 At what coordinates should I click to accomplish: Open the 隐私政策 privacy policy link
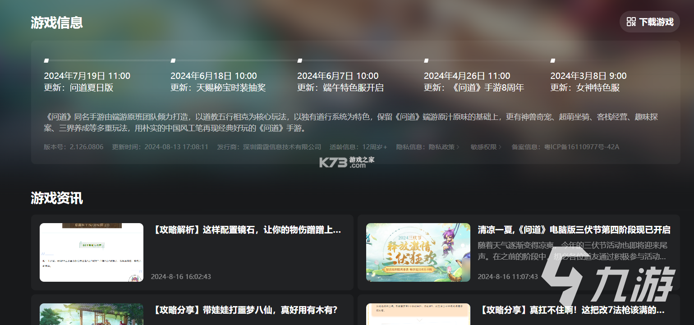[444, 147]
